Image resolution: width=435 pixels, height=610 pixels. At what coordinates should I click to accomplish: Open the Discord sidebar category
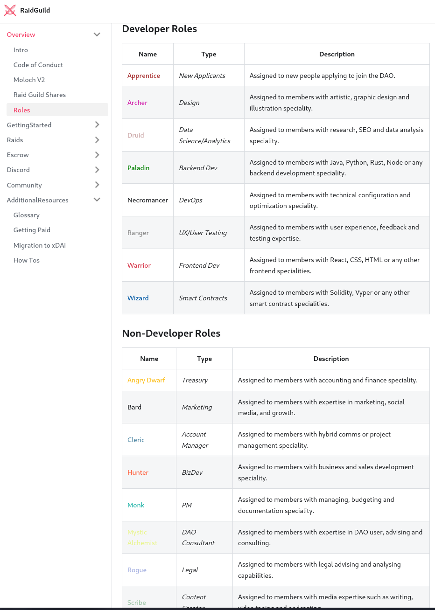pos(18,170)
